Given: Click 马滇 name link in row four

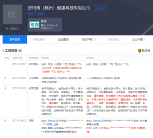Looking at the screenshot, I should click(x=95, y=128).
